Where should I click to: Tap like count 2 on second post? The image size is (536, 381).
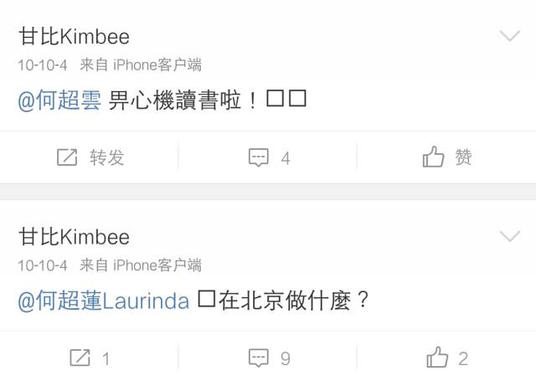[x=463, y=358]
